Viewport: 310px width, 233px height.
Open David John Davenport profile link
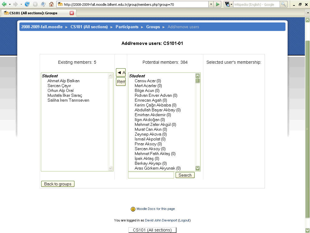[x=161, y=220]
